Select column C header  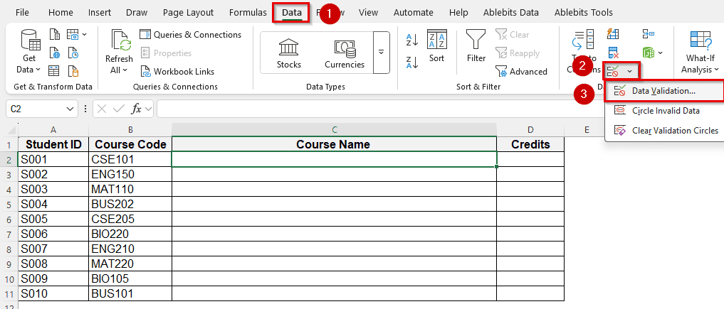coord(335,130)
